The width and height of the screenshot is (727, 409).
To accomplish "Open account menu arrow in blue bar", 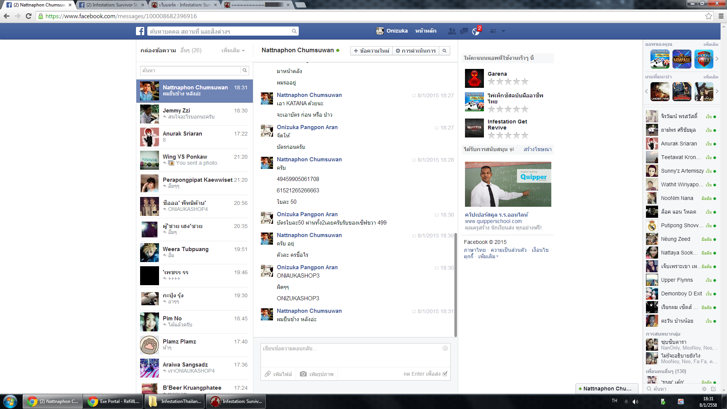I will 503,31.
